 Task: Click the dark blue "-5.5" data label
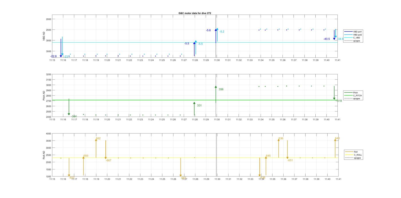[187, 43]
